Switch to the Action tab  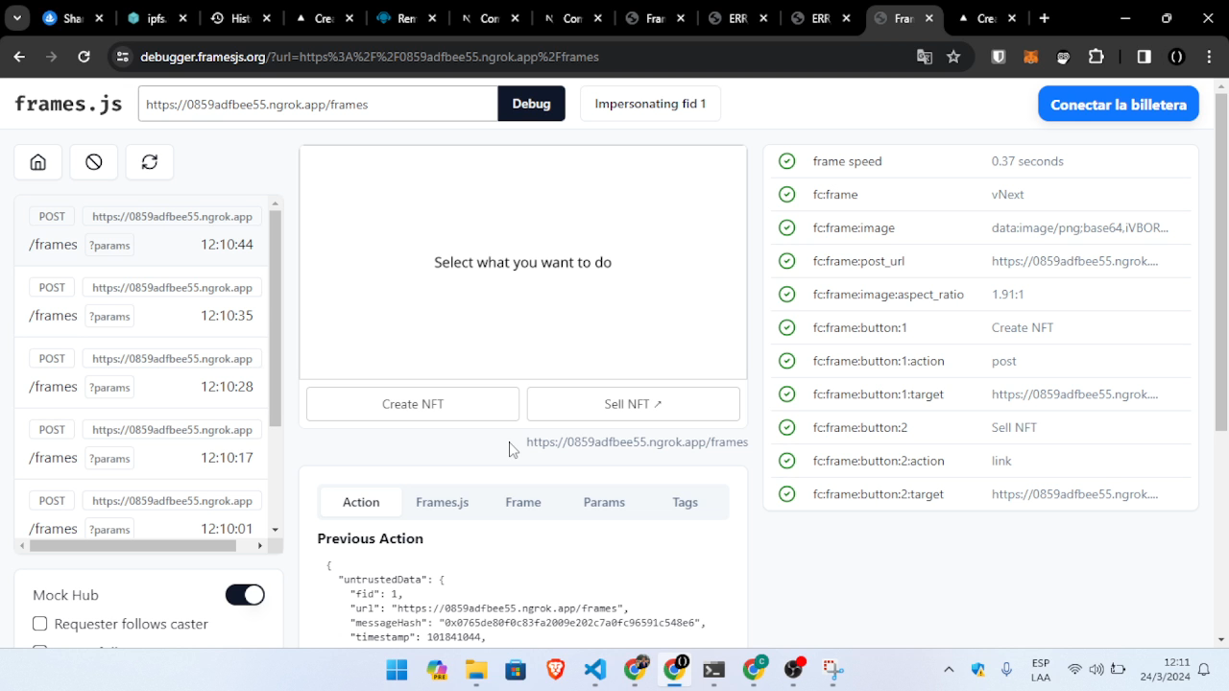[x=361, y=502]
